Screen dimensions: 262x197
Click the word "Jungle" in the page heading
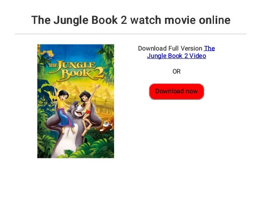click(x=71, y=20)
